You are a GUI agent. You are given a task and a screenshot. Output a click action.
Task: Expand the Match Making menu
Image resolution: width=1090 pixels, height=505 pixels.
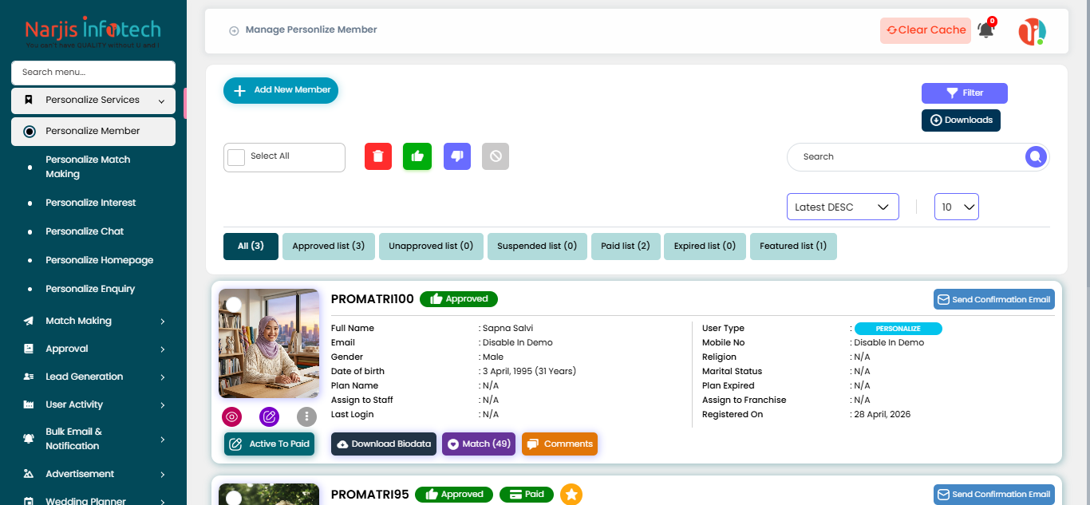[163, 322]
